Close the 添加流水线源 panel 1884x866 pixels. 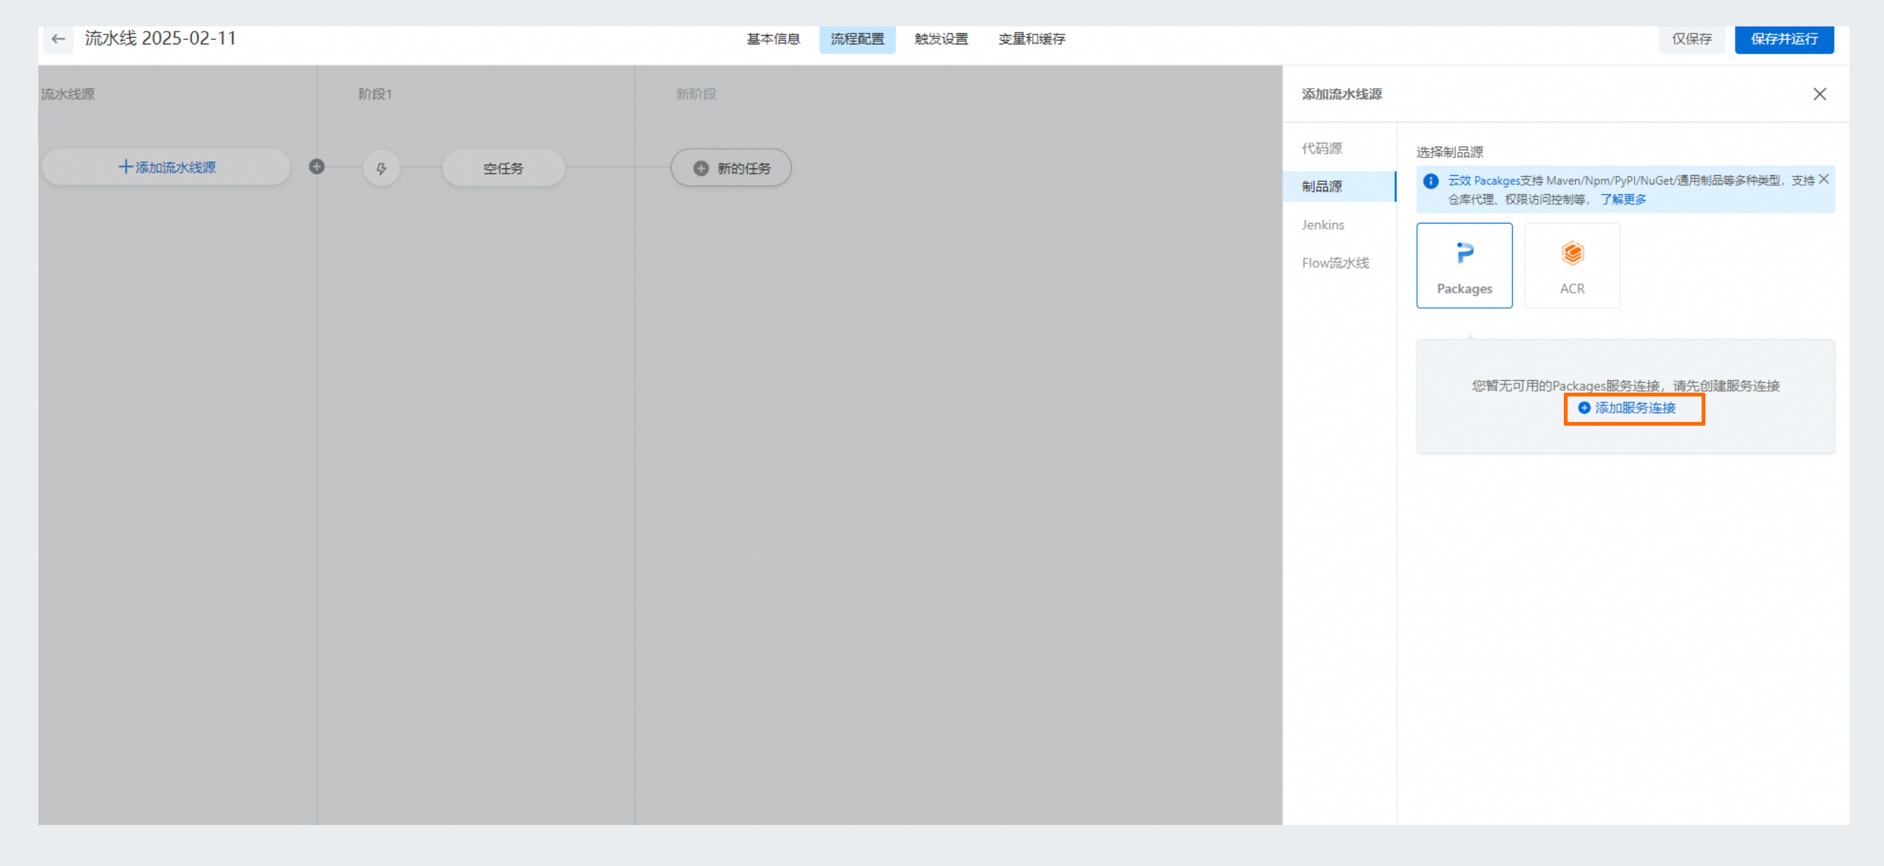click(x=1820, y=95)
